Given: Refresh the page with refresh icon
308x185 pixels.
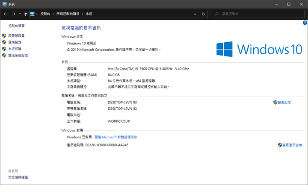Looking at the screenshot, I should pos(203,14).
